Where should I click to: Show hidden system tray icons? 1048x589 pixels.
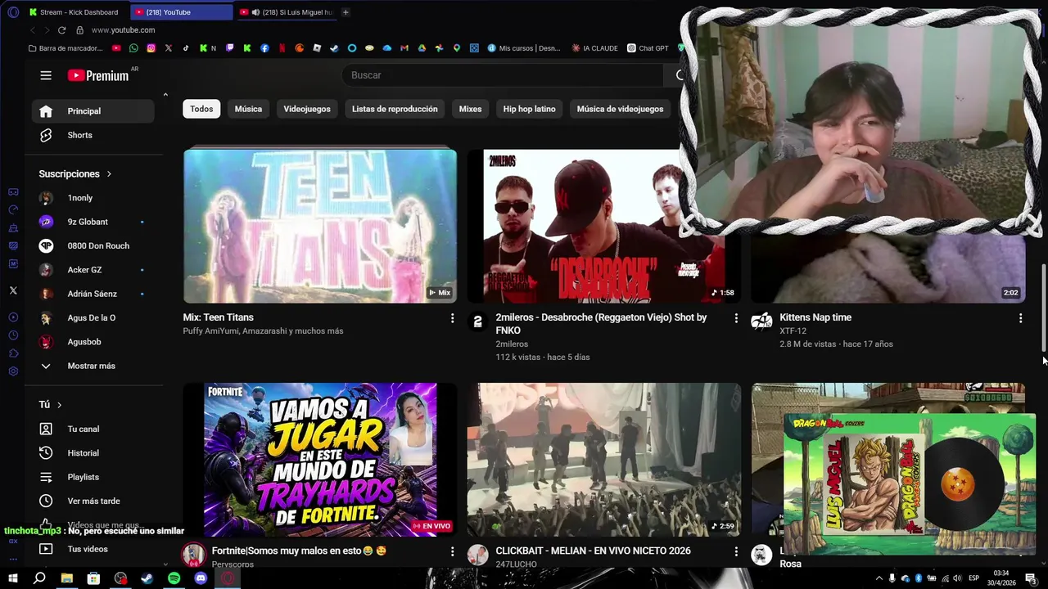[x=879, y=578]
